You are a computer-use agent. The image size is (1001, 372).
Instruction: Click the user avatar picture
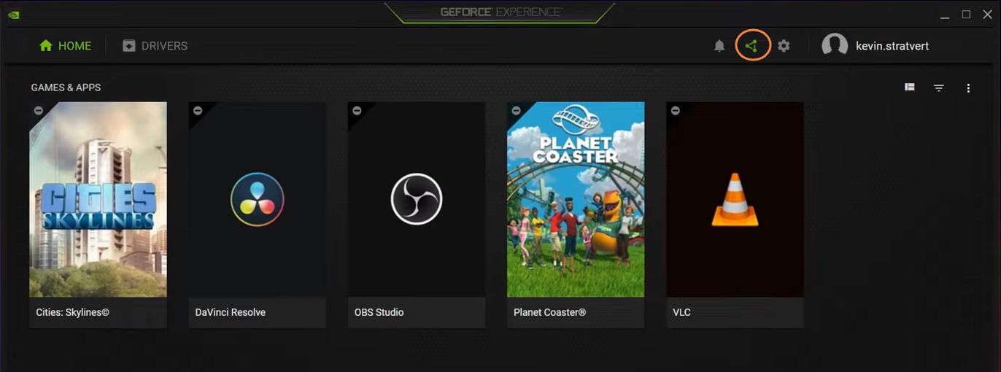tap(835, 46)
